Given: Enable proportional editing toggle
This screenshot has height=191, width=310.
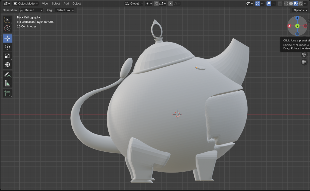Looking at the screenshot, I should pyautogui.click(x=171, y=4).
